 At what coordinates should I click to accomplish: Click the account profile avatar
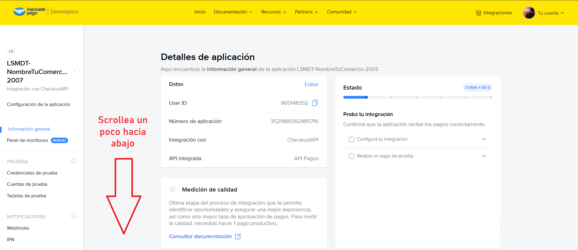[x=529, y=13]
